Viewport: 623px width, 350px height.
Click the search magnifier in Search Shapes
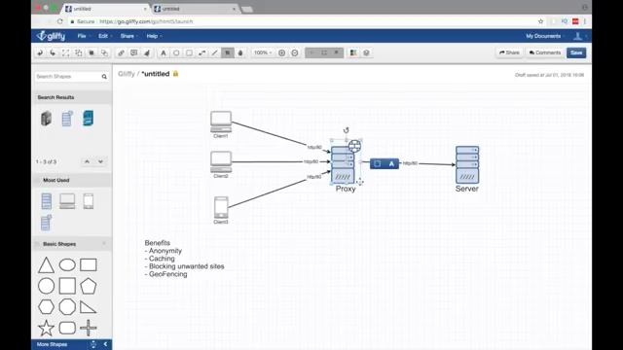[104, 77]
